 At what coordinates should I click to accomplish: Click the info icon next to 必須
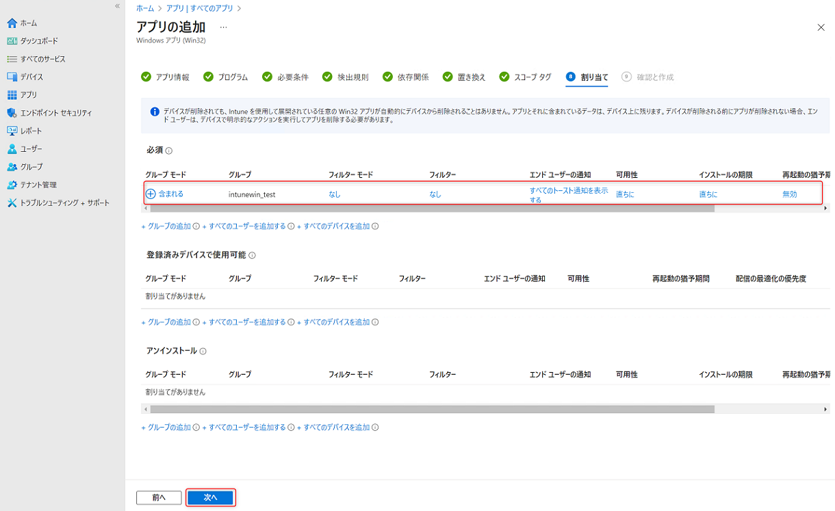click(x=169, y=151)
